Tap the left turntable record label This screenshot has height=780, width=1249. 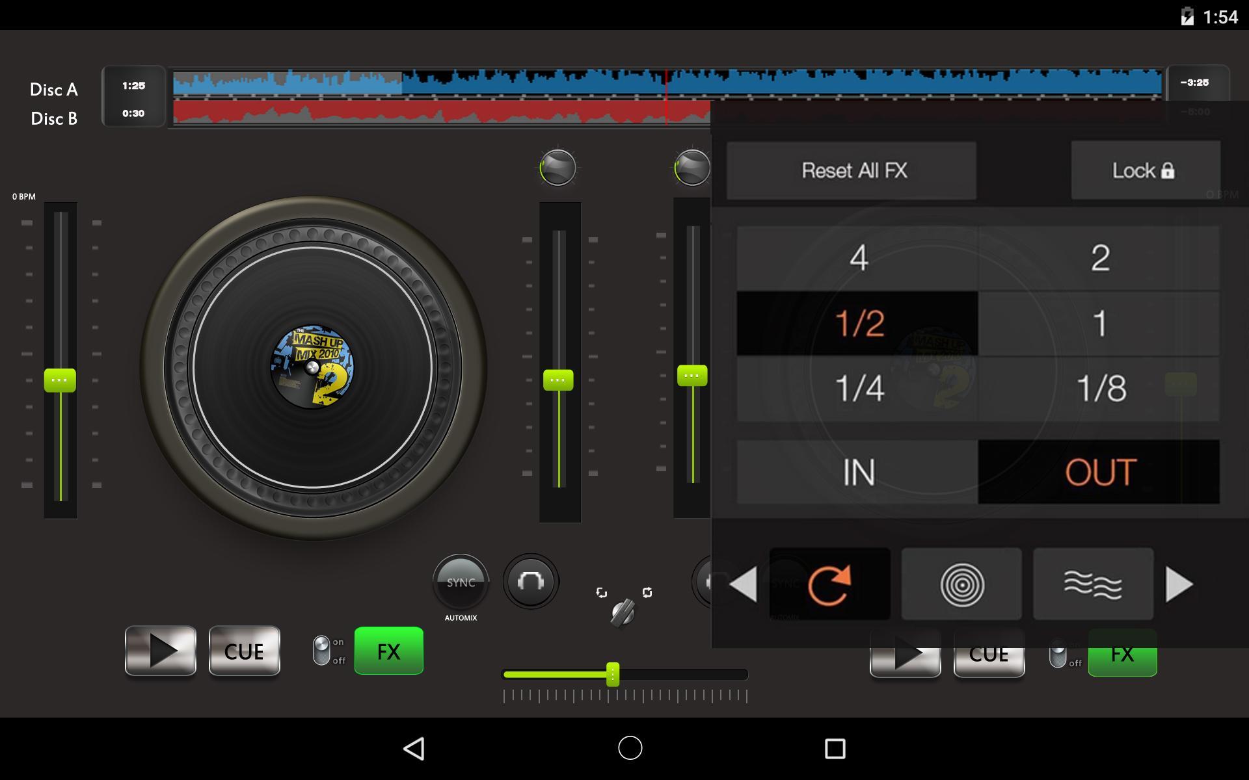(x=312, y=367)
